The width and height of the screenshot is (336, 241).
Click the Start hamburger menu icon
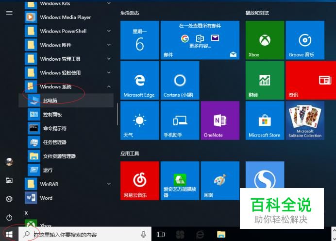(9, 13)
